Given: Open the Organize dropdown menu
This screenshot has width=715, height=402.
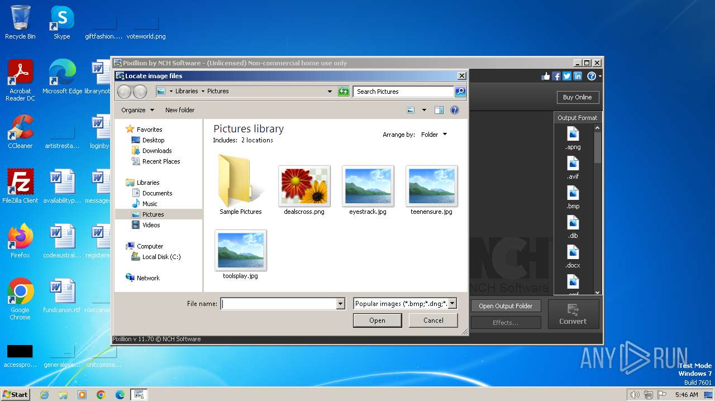Looking at the screenshot, I should tap(137, 110).
